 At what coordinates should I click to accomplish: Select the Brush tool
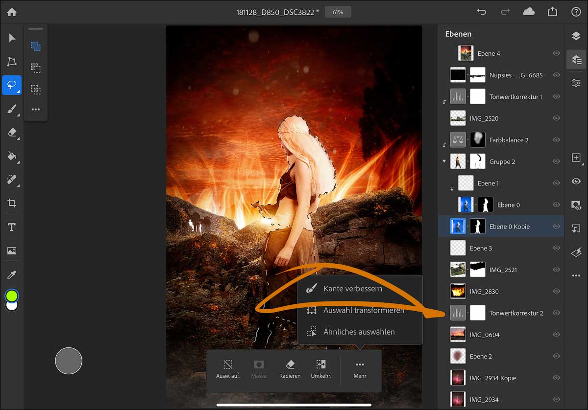(x=12, y=109)
